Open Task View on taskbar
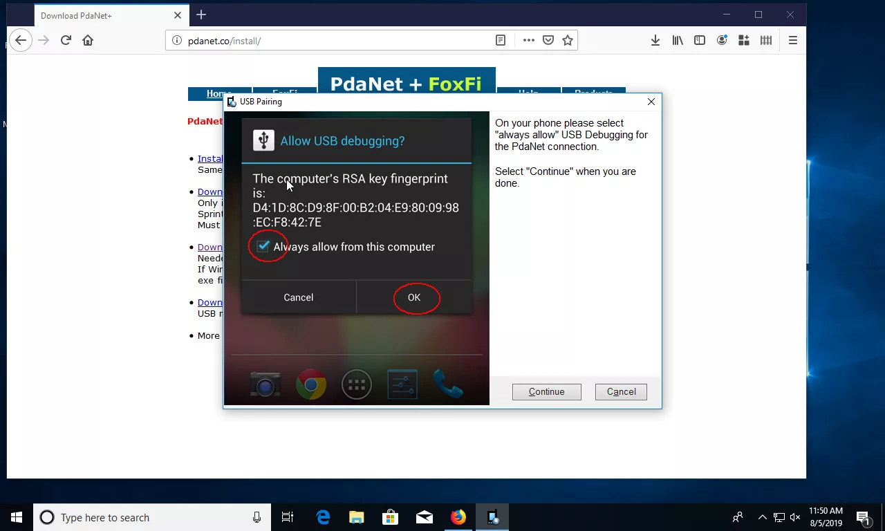 click(x=288, y=517)
